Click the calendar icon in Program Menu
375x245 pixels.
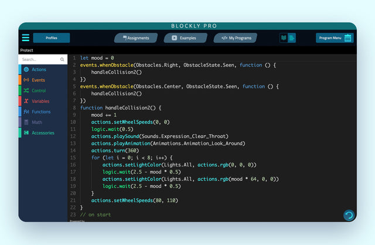[x=348, y=38]
